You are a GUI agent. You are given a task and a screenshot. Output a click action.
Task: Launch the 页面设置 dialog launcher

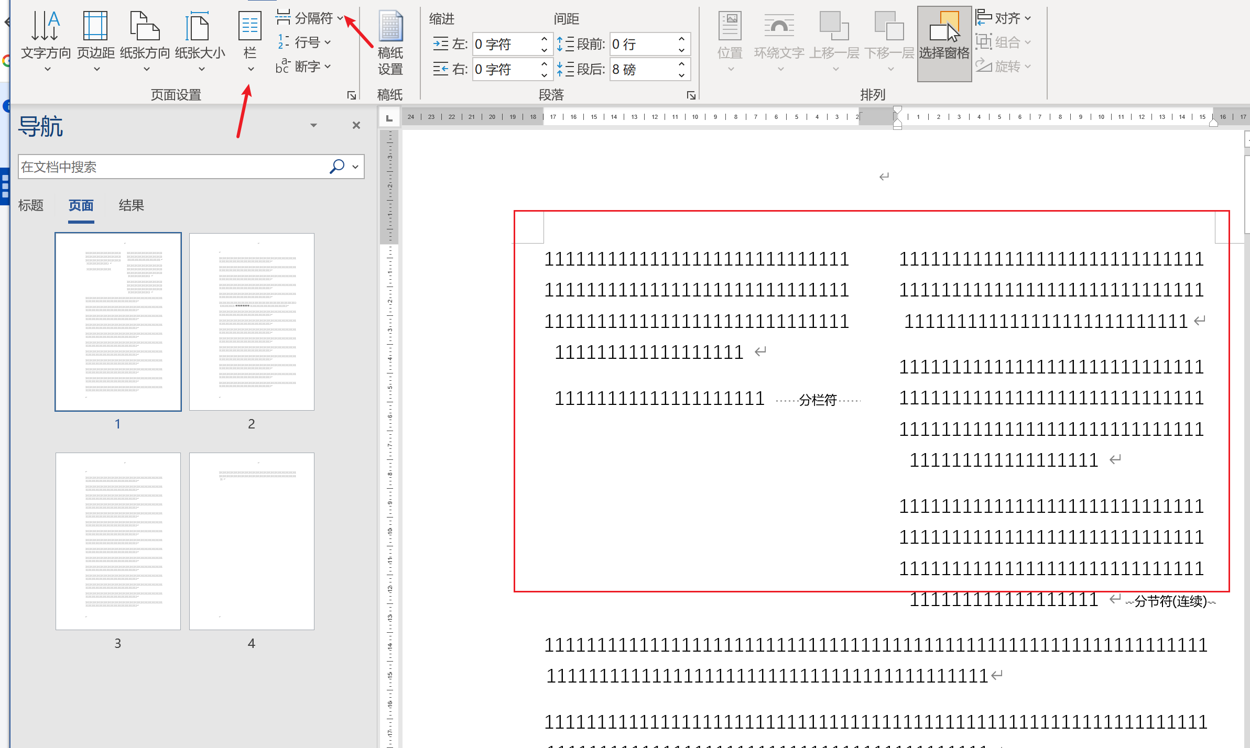point(352,95)
